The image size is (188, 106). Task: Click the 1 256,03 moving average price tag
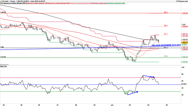pos(184,41)
